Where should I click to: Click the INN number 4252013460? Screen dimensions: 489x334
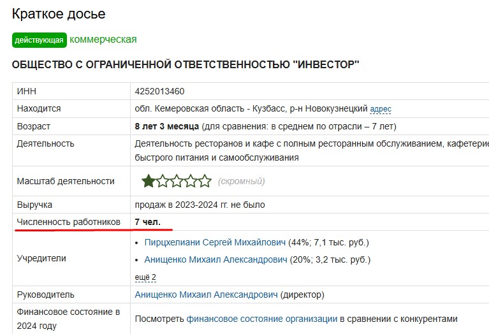[x=159, y=91]
